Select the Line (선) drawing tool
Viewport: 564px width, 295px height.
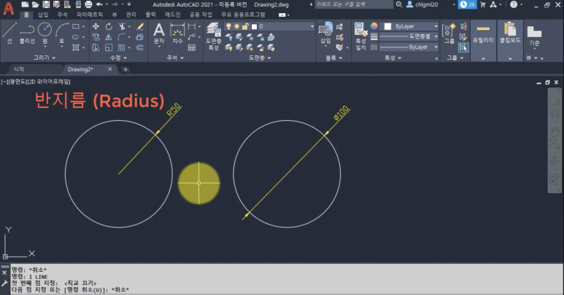point(9,33)
